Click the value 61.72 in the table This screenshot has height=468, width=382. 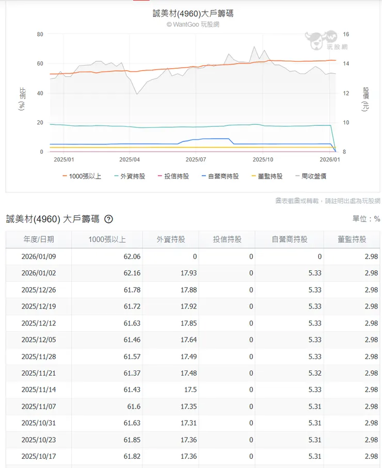tap(132, 306)
